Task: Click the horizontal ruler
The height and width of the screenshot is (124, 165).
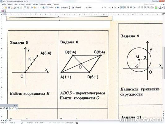Action: [x=84, y=14]
